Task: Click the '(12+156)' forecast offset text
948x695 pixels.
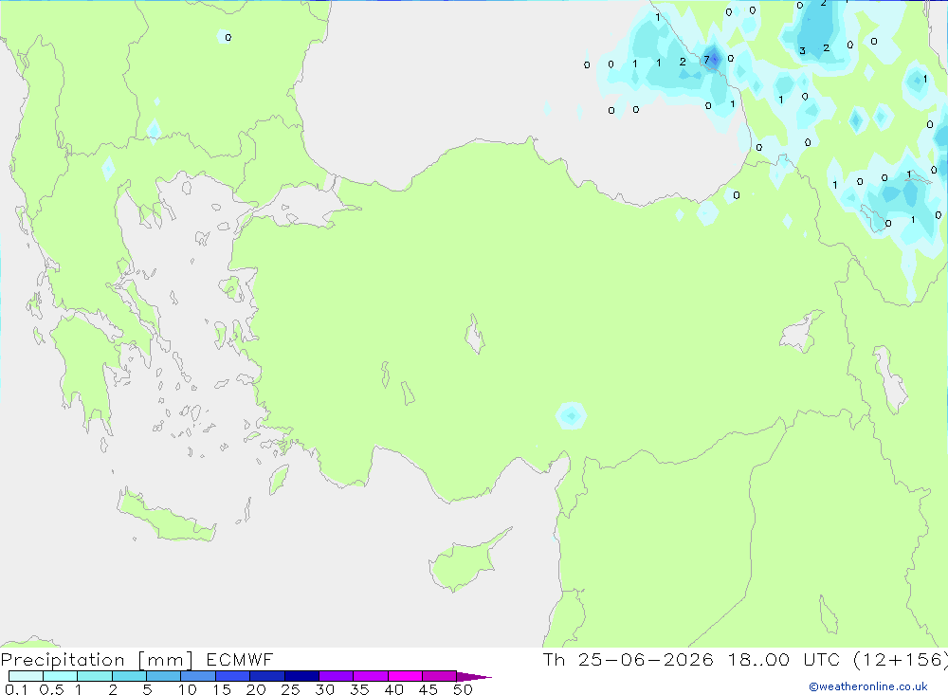Action: [901, 659]
